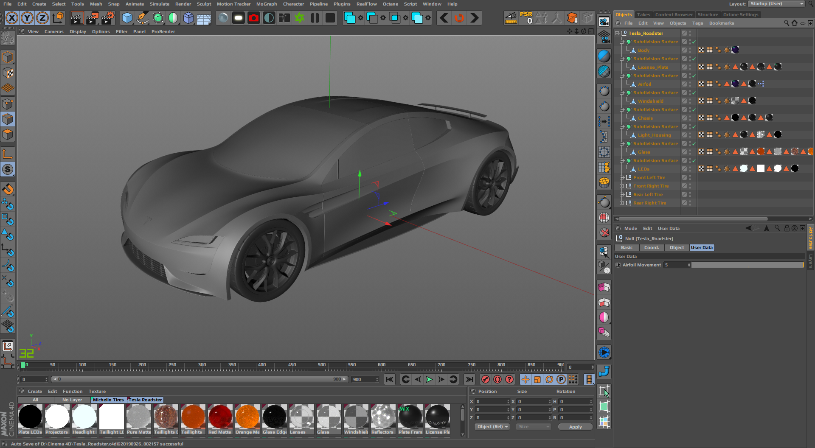This screenshot has width=815, height=448.
Task: Select the Cube primitive tool
Action: [x=127, y=18]
